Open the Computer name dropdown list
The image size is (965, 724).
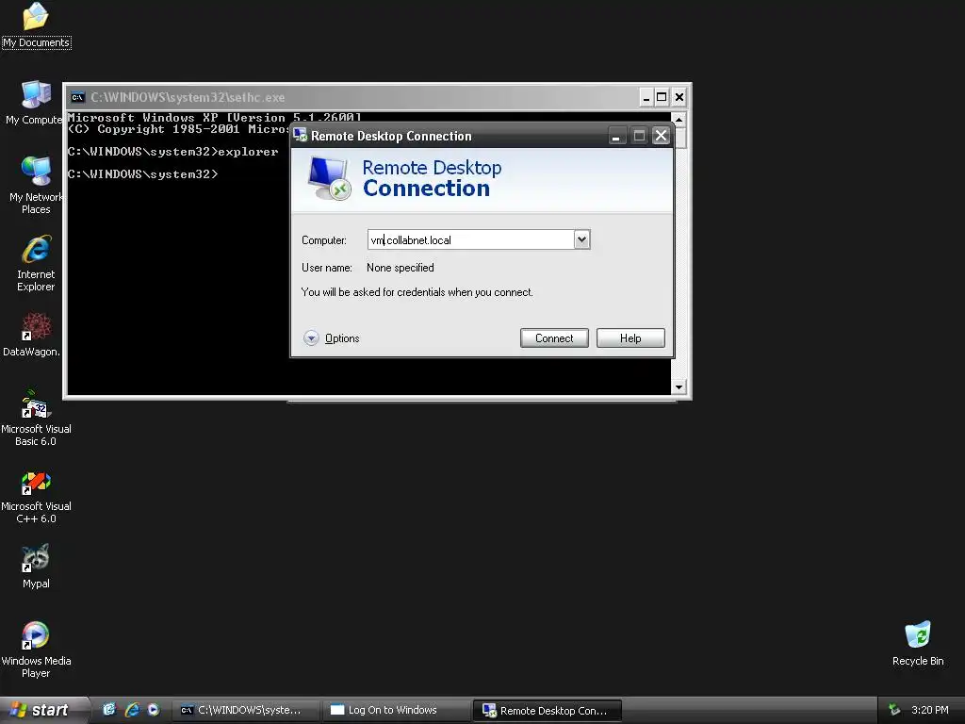(581, 239)
